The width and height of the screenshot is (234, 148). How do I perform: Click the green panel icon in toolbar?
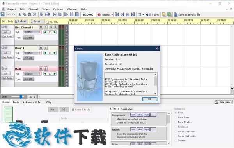[169, 14]
